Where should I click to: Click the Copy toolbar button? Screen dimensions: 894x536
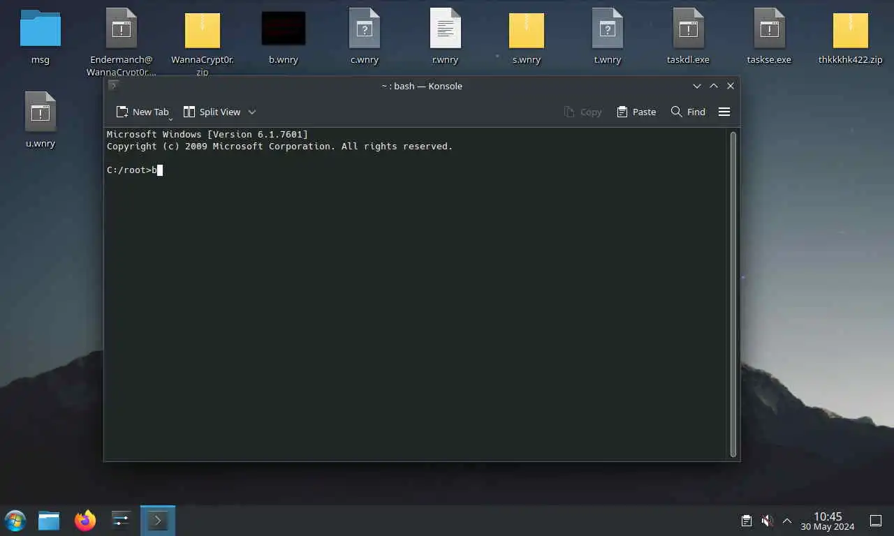582,112
